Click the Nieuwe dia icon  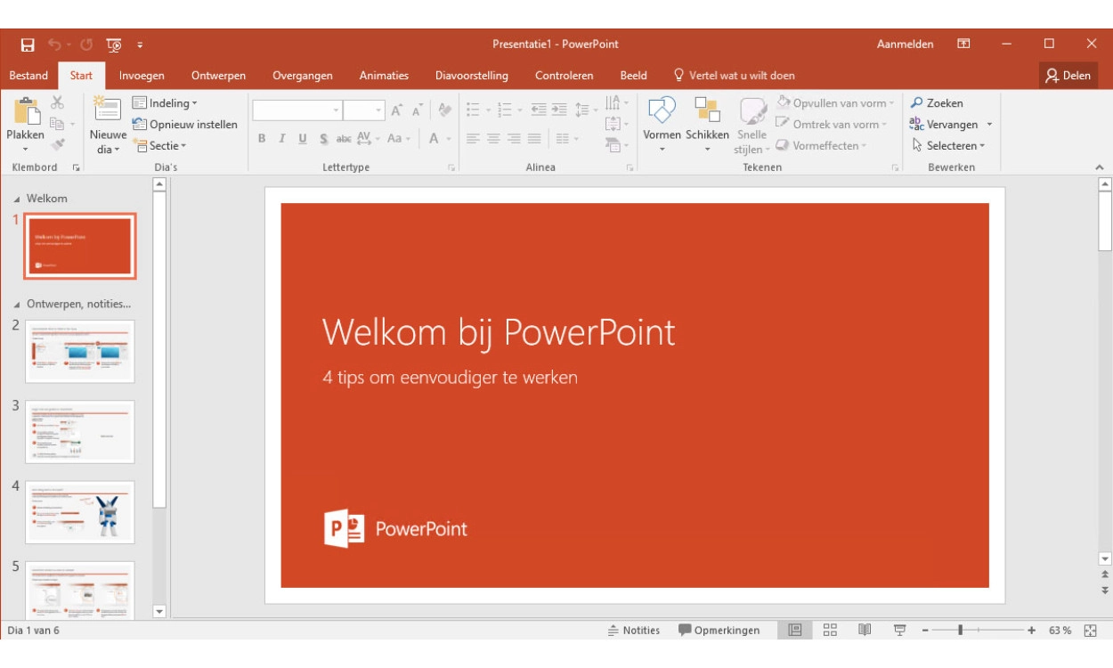[x=108, y=111]
